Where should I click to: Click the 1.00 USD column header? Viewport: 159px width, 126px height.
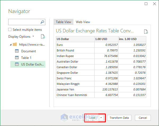point(106,39)
